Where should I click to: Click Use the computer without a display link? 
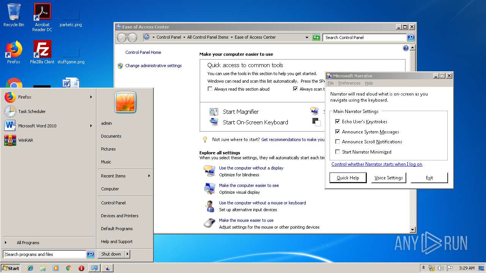pyautogui.click(x=251, y=168)
